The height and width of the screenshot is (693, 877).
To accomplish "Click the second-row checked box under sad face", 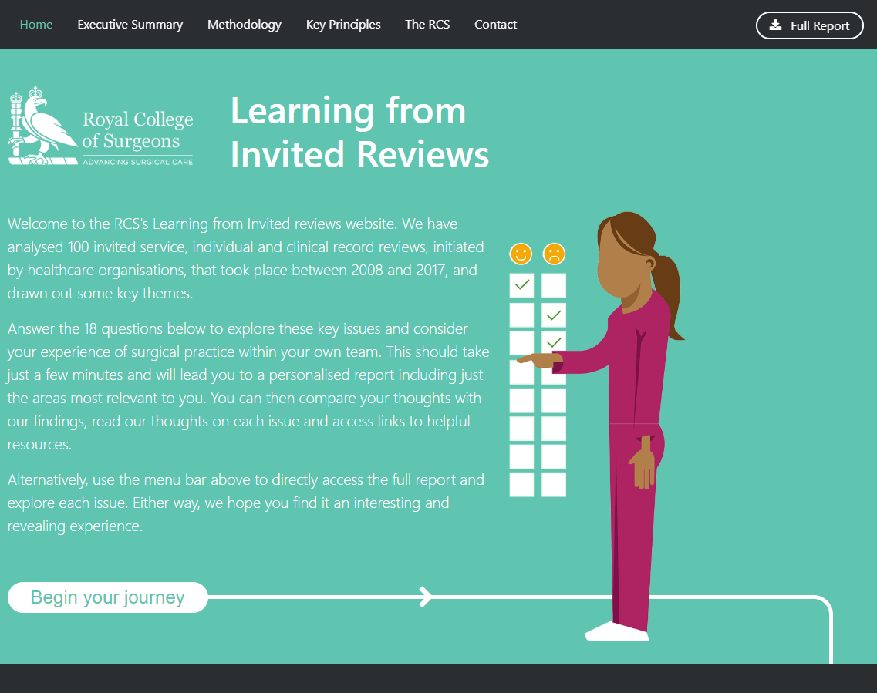I will pyautogui.click(x=554, y=315).
